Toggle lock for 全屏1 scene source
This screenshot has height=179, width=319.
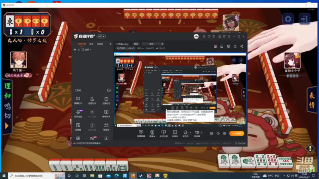(x=79, y=49)
